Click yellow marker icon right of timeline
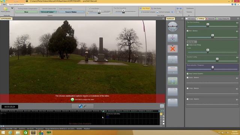Viewport: 240px width, 135px height. 161,114
